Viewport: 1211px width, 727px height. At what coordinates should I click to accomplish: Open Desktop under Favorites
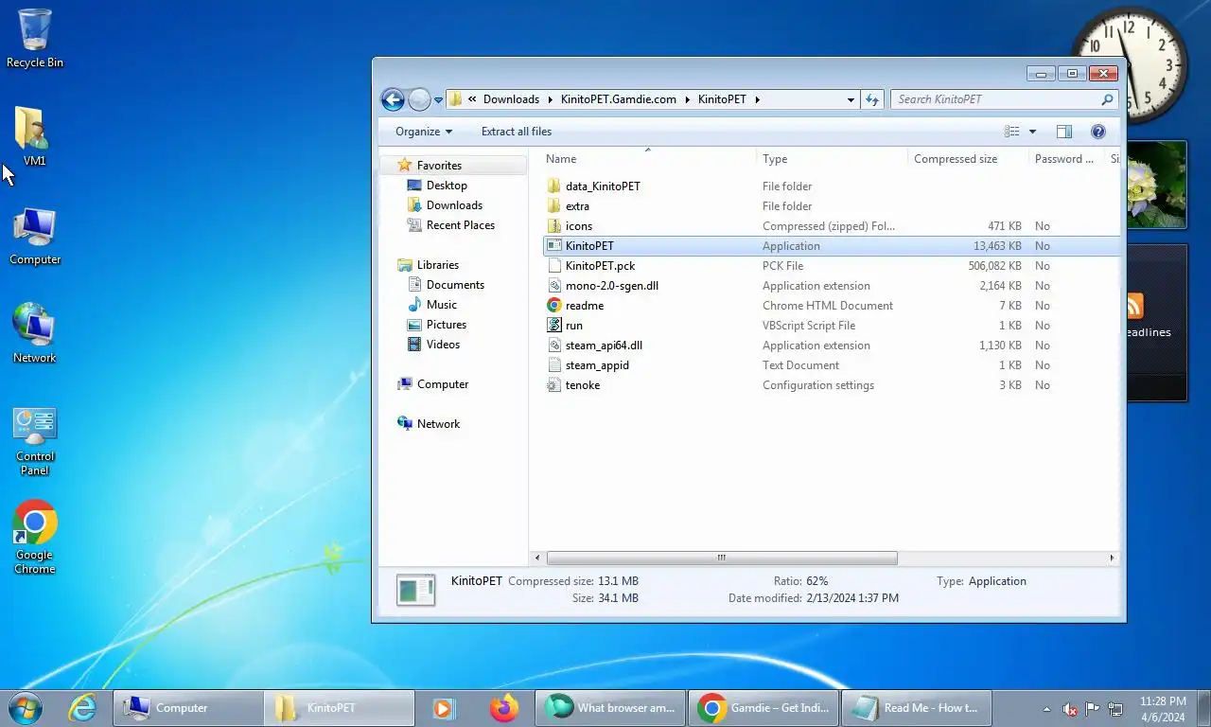pyautogui.click(x=447, y=186)
